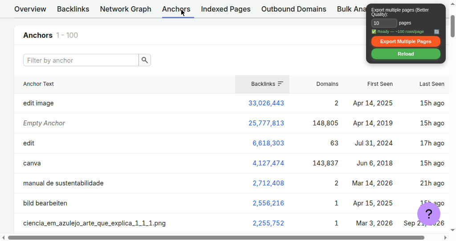Sort by the Last Seen column header
456x241 pixels.
click(x=432, y=84)
